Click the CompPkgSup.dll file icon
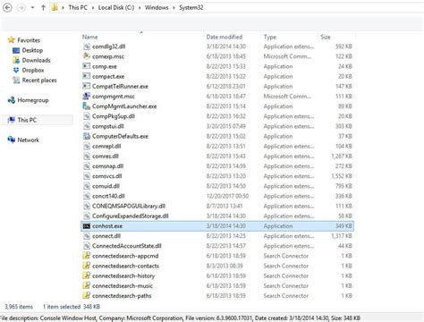The height and width of the screenshot is (322, 424). point(87,116)
